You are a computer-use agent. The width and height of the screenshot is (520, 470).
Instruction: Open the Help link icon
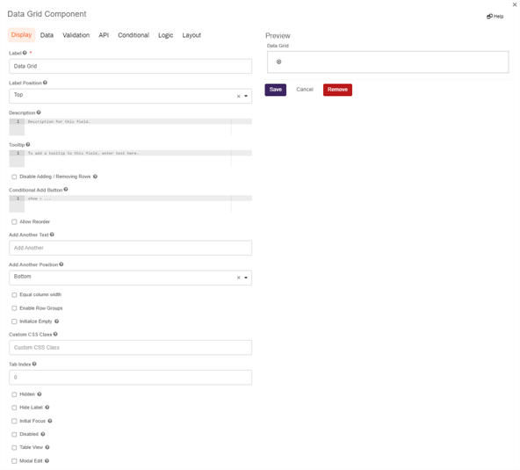[489, 17]
